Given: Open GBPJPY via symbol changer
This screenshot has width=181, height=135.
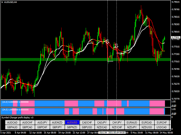Looking at the screenshot, I should coord(57,127).
